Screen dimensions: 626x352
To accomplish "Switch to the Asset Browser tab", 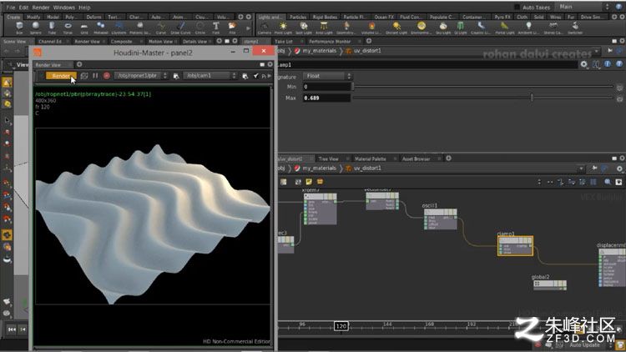I will [416, 158].
